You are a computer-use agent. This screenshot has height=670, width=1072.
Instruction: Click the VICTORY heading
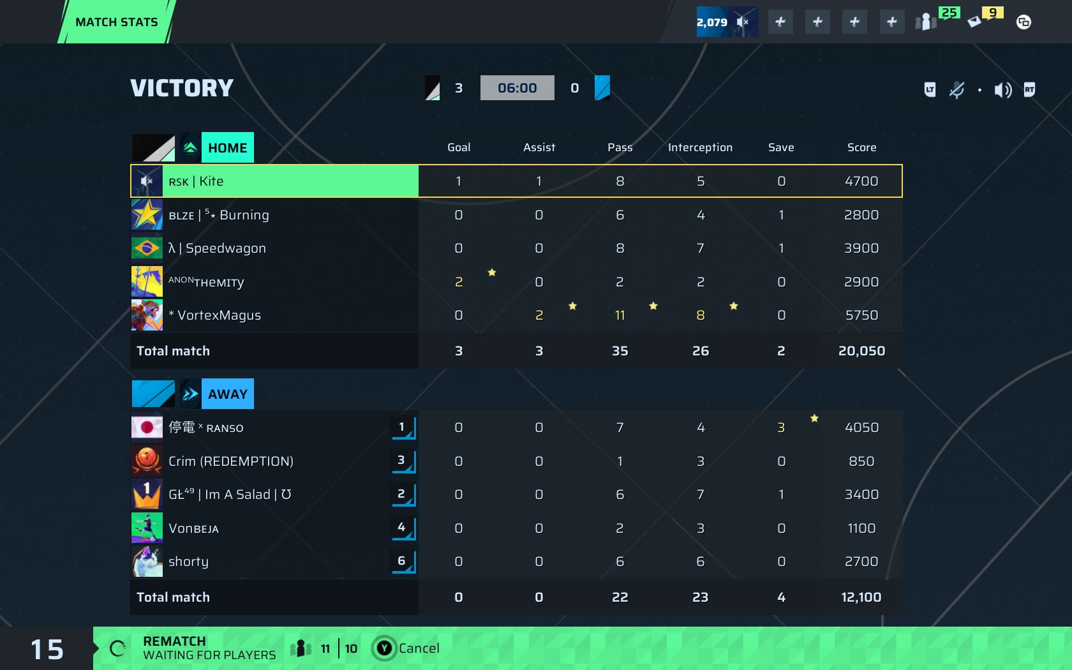182,88
